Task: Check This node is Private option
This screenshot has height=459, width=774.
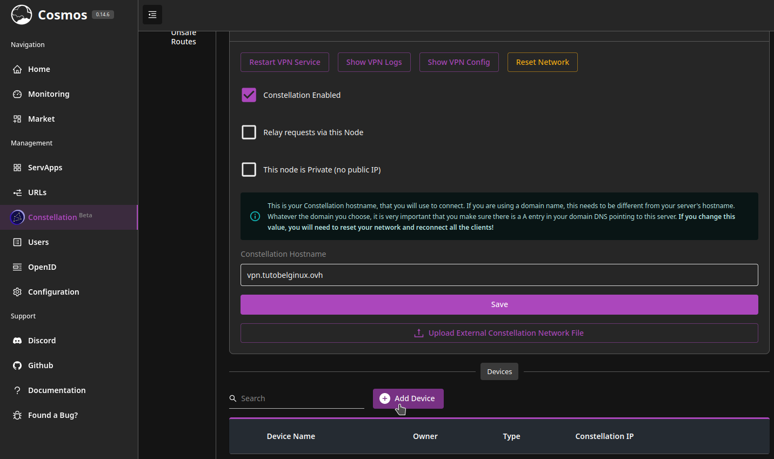Action: click(x=249, y=170)
